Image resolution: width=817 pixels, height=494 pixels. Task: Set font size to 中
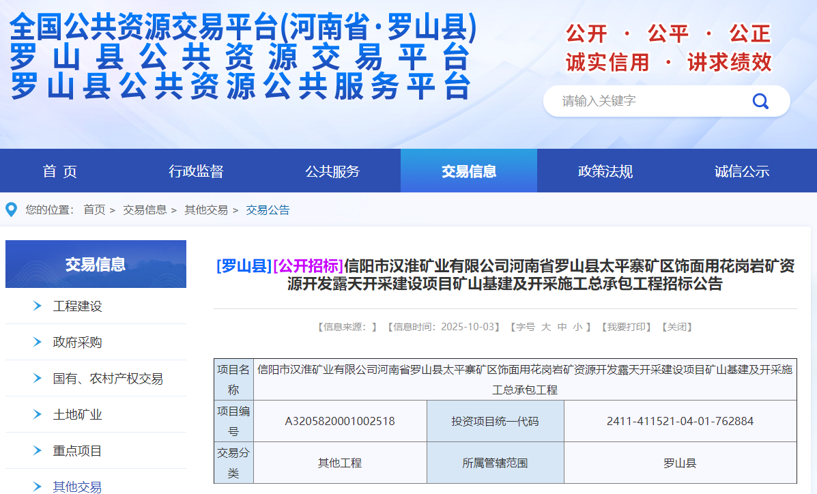[562, 328]
